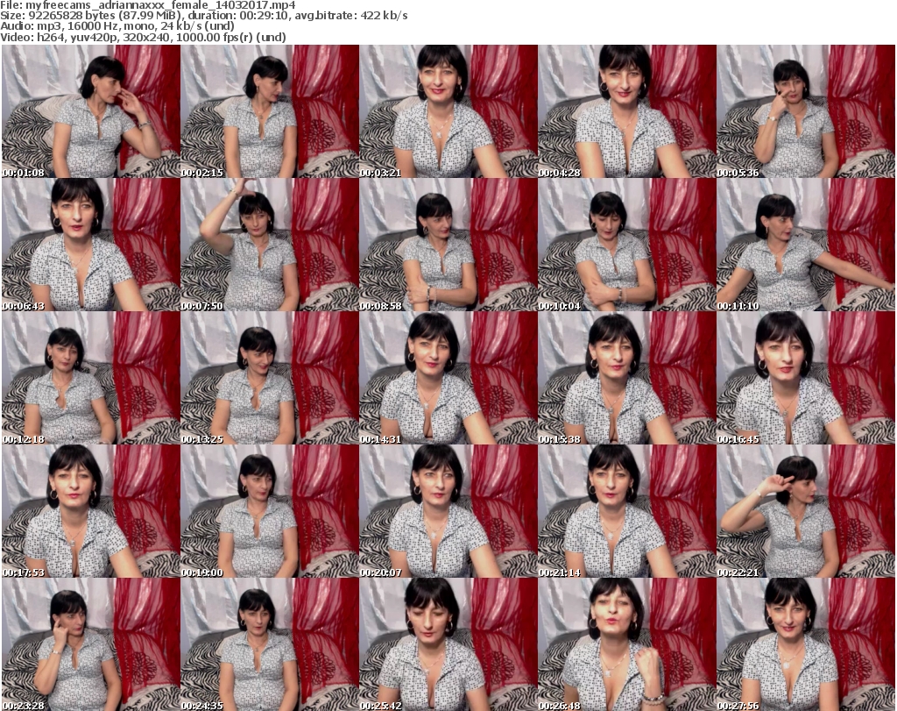The image size is (897, 711).
Task: Select the thumbnail stamped 00:01:08
Action: 91,111
